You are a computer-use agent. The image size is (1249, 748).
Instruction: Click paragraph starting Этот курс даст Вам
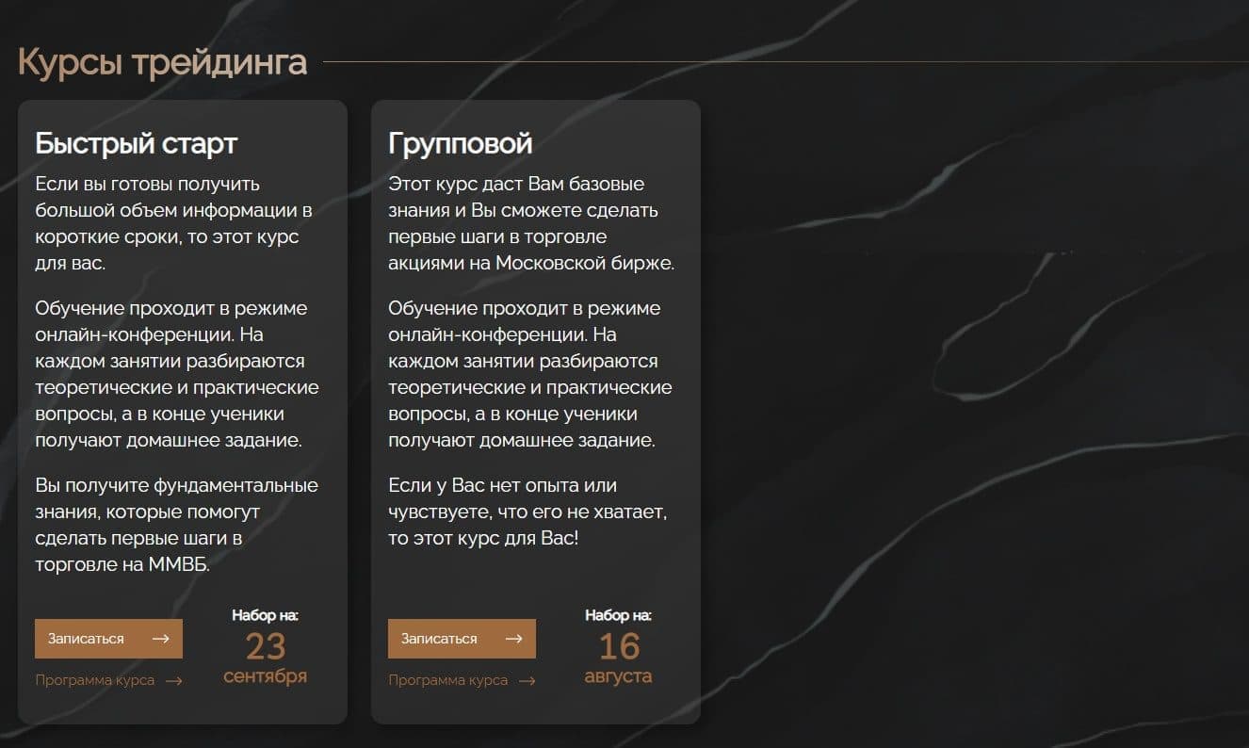coord(531,223)
